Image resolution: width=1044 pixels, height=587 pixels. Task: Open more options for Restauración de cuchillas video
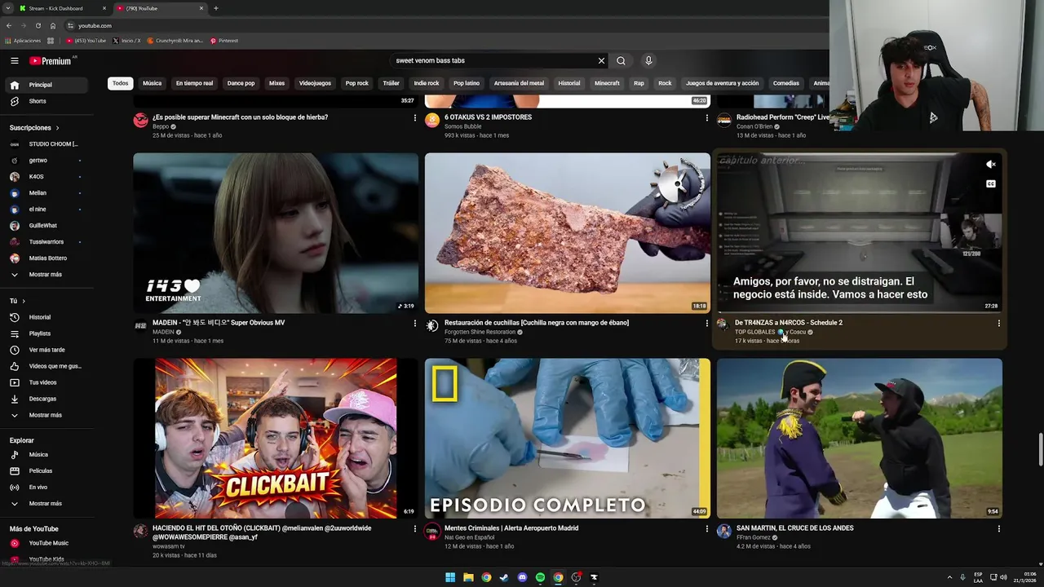[706, 324]
